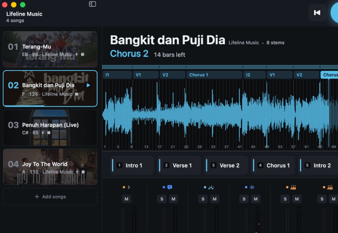Image resolution: width=338 pixels, height=233 pixels.
Task: Trigger the Verse 1 section button
Action: pos(179,165)
